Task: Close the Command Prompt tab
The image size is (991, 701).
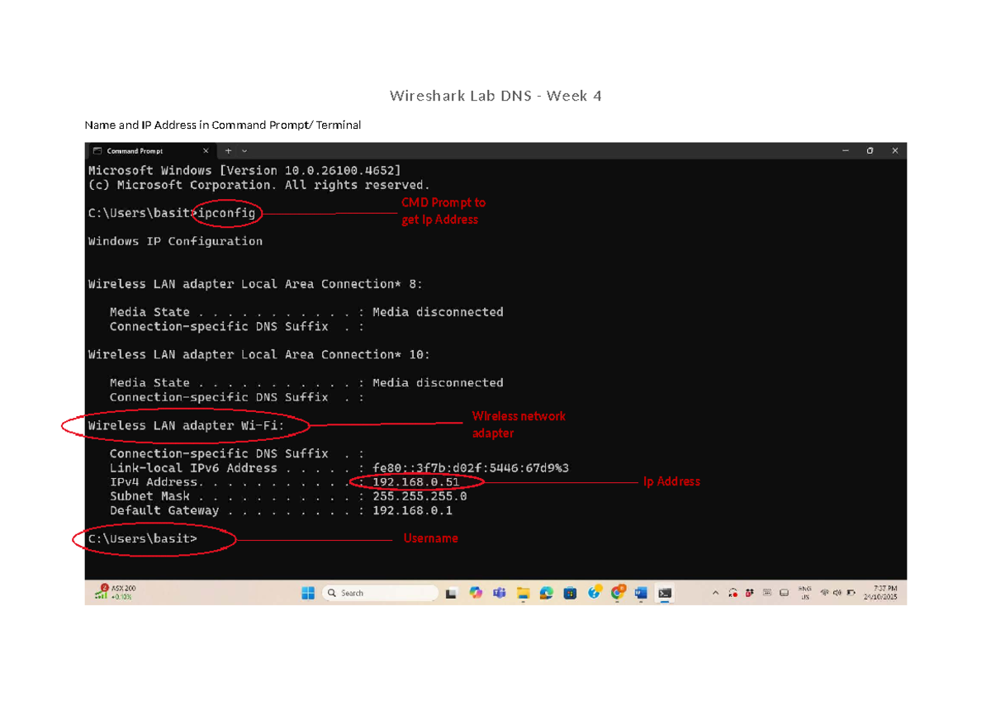Action: tap(206, 151)
